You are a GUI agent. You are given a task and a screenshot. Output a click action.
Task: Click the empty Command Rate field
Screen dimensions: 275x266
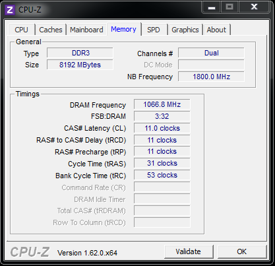(x=162, y=187)
